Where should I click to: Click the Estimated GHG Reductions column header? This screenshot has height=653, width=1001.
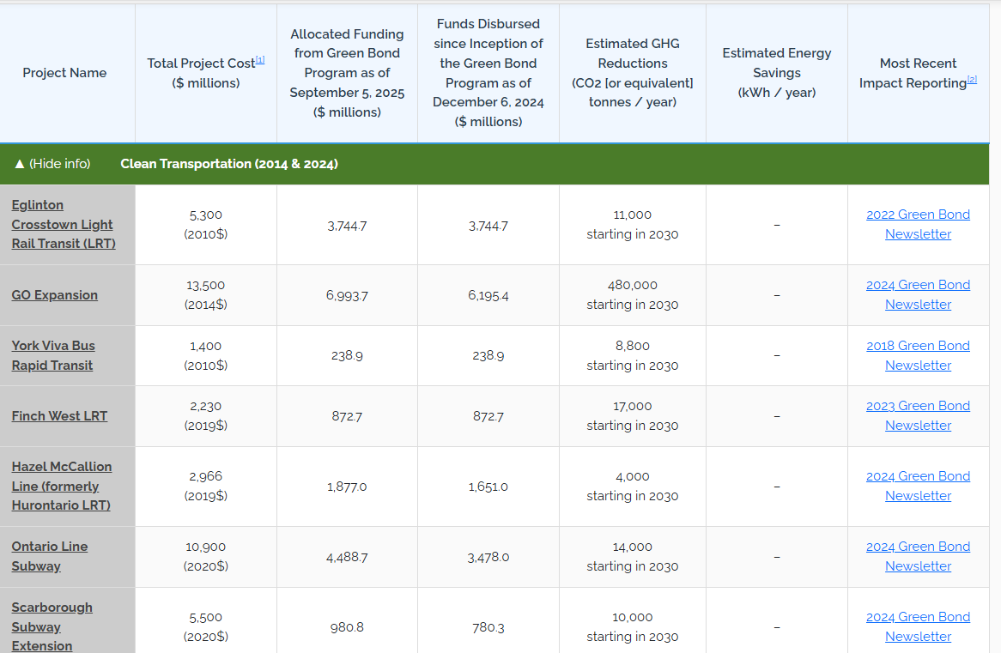pos(633,73)
